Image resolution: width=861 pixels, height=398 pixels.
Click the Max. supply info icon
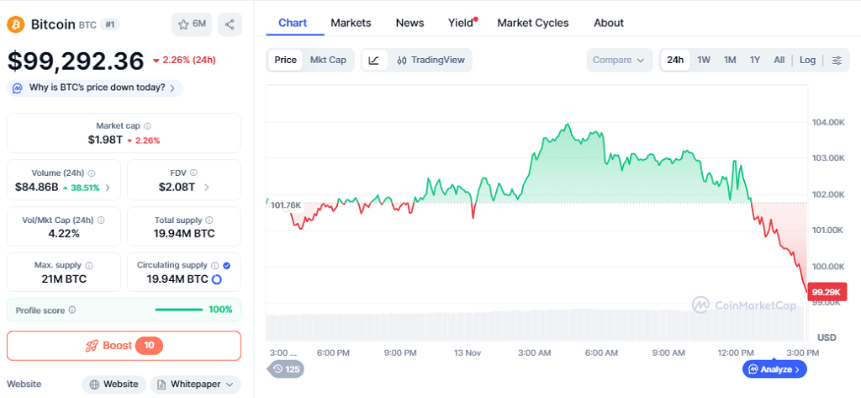[x=89, y=265]
